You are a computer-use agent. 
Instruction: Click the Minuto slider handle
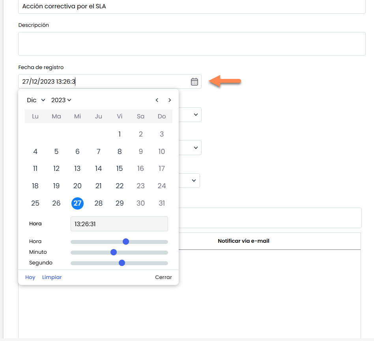coord(114,252)
